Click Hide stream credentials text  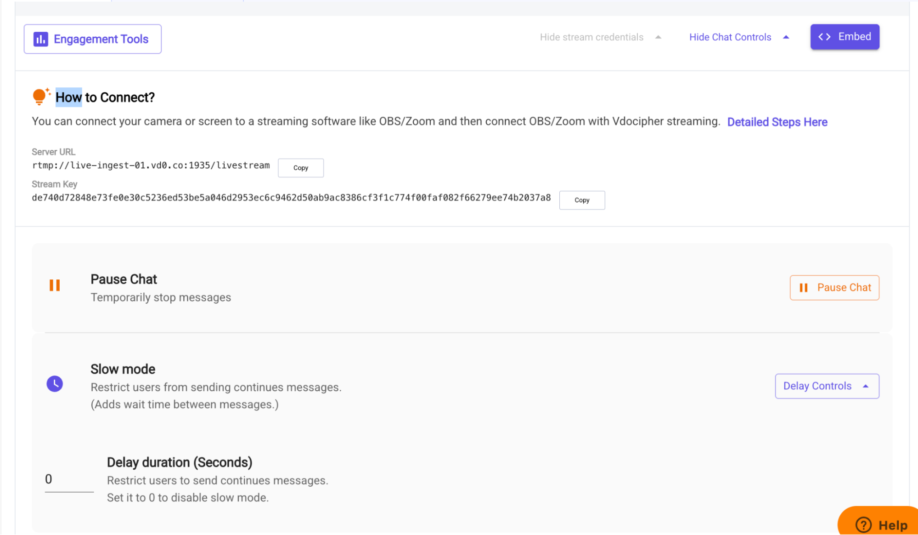pyautogui.click(x=591, y=37)
